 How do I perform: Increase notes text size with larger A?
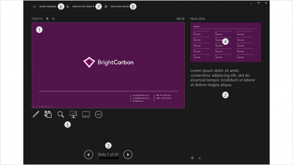tap(193, 157)
